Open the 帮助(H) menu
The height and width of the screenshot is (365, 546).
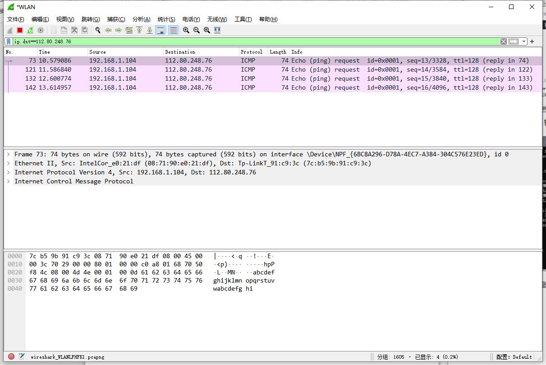point(268,19)
